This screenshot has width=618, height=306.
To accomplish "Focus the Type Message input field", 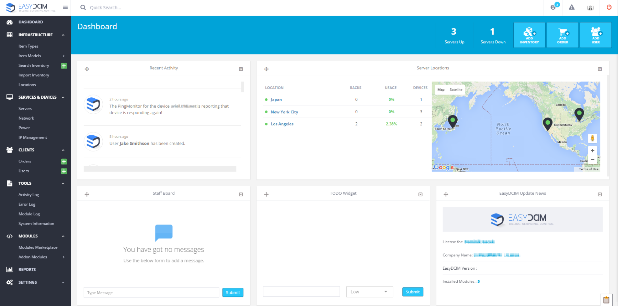I will (151, 293).
